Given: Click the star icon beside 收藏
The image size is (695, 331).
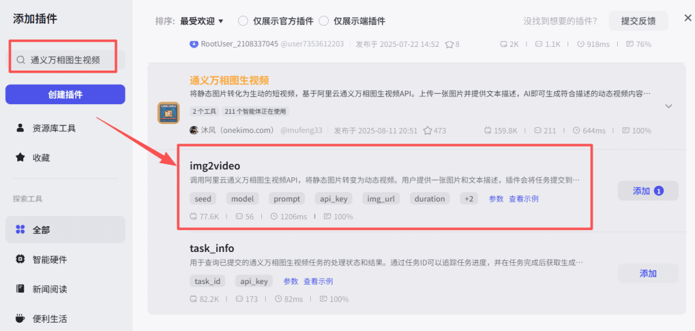Looking at the screenshot, I should pyautogui.click(x=20, y=157).
